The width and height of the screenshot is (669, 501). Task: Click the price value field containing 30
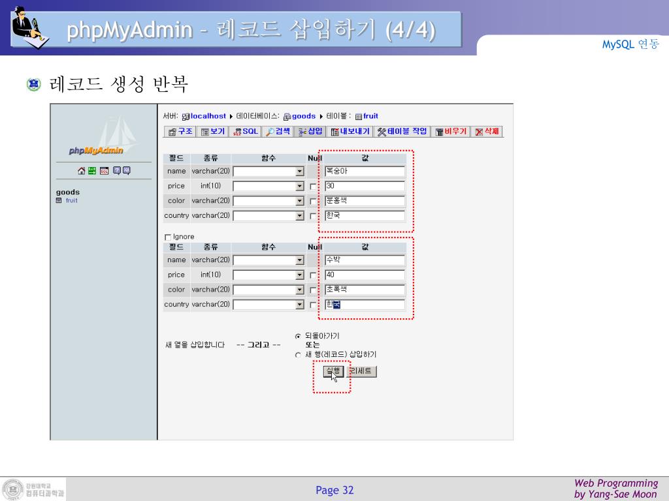365,186
